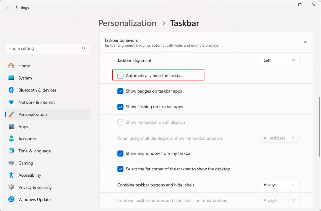Viewport: 321px width, 211px height.
Task: Select the Network & internet Wi-Fi icon
Action: point(11,102)
